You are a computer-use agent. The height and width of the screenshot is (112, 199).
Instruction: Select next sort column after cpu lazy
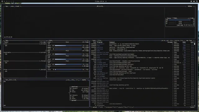coord(193,40)
